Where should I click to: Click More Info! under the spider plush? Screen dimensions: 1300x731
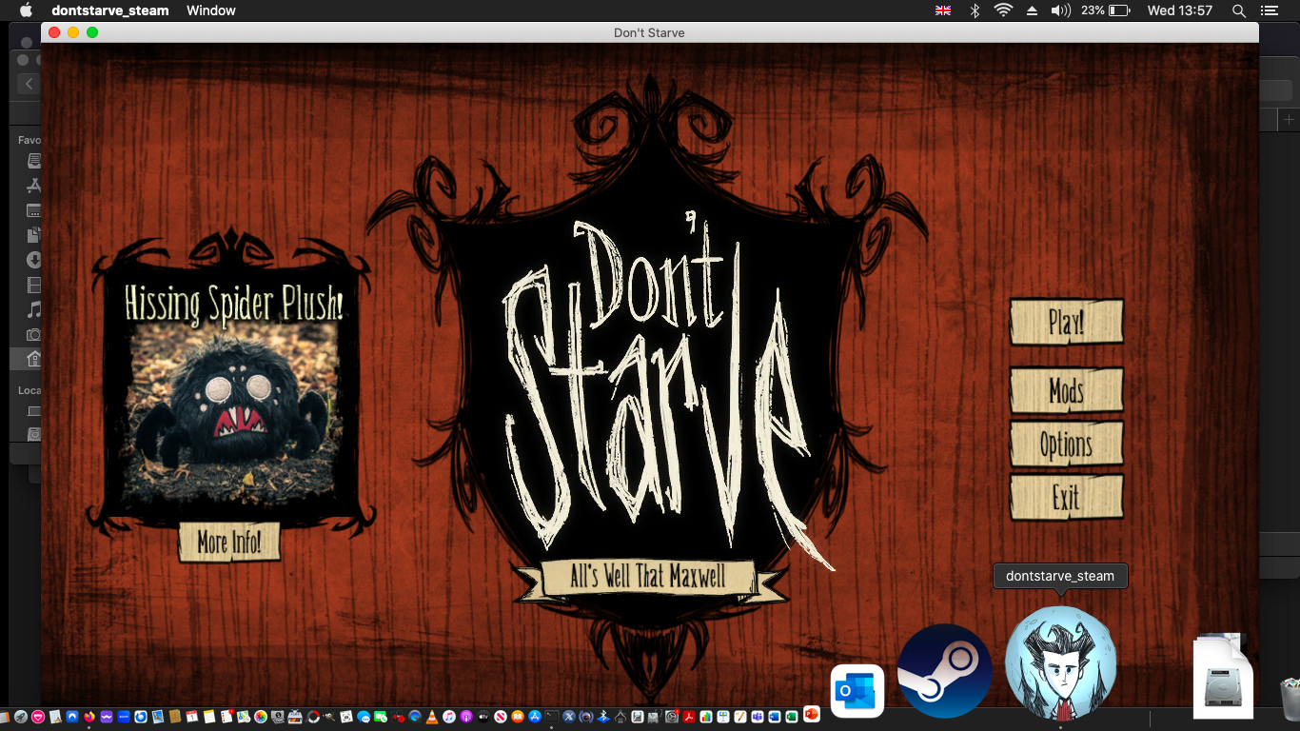[228, 543]
